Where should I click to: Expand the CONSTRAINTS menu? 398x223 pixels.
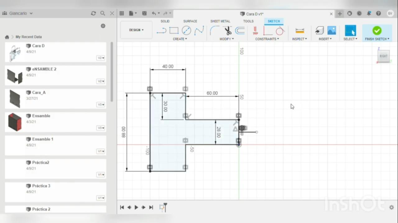click(x=267, y=39)
